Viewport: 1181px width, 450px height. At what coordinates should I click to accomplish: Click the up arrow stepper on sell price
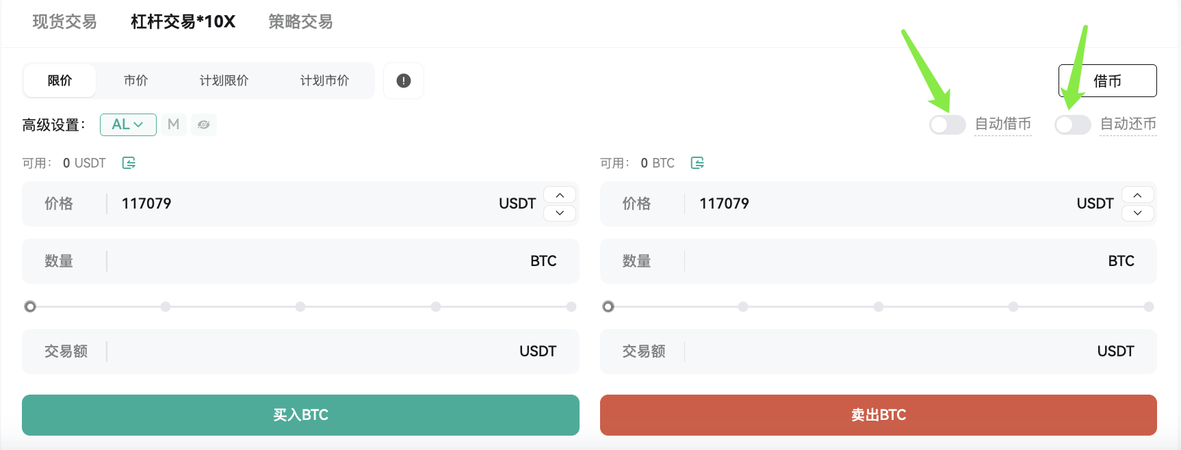coord(1137,194)
